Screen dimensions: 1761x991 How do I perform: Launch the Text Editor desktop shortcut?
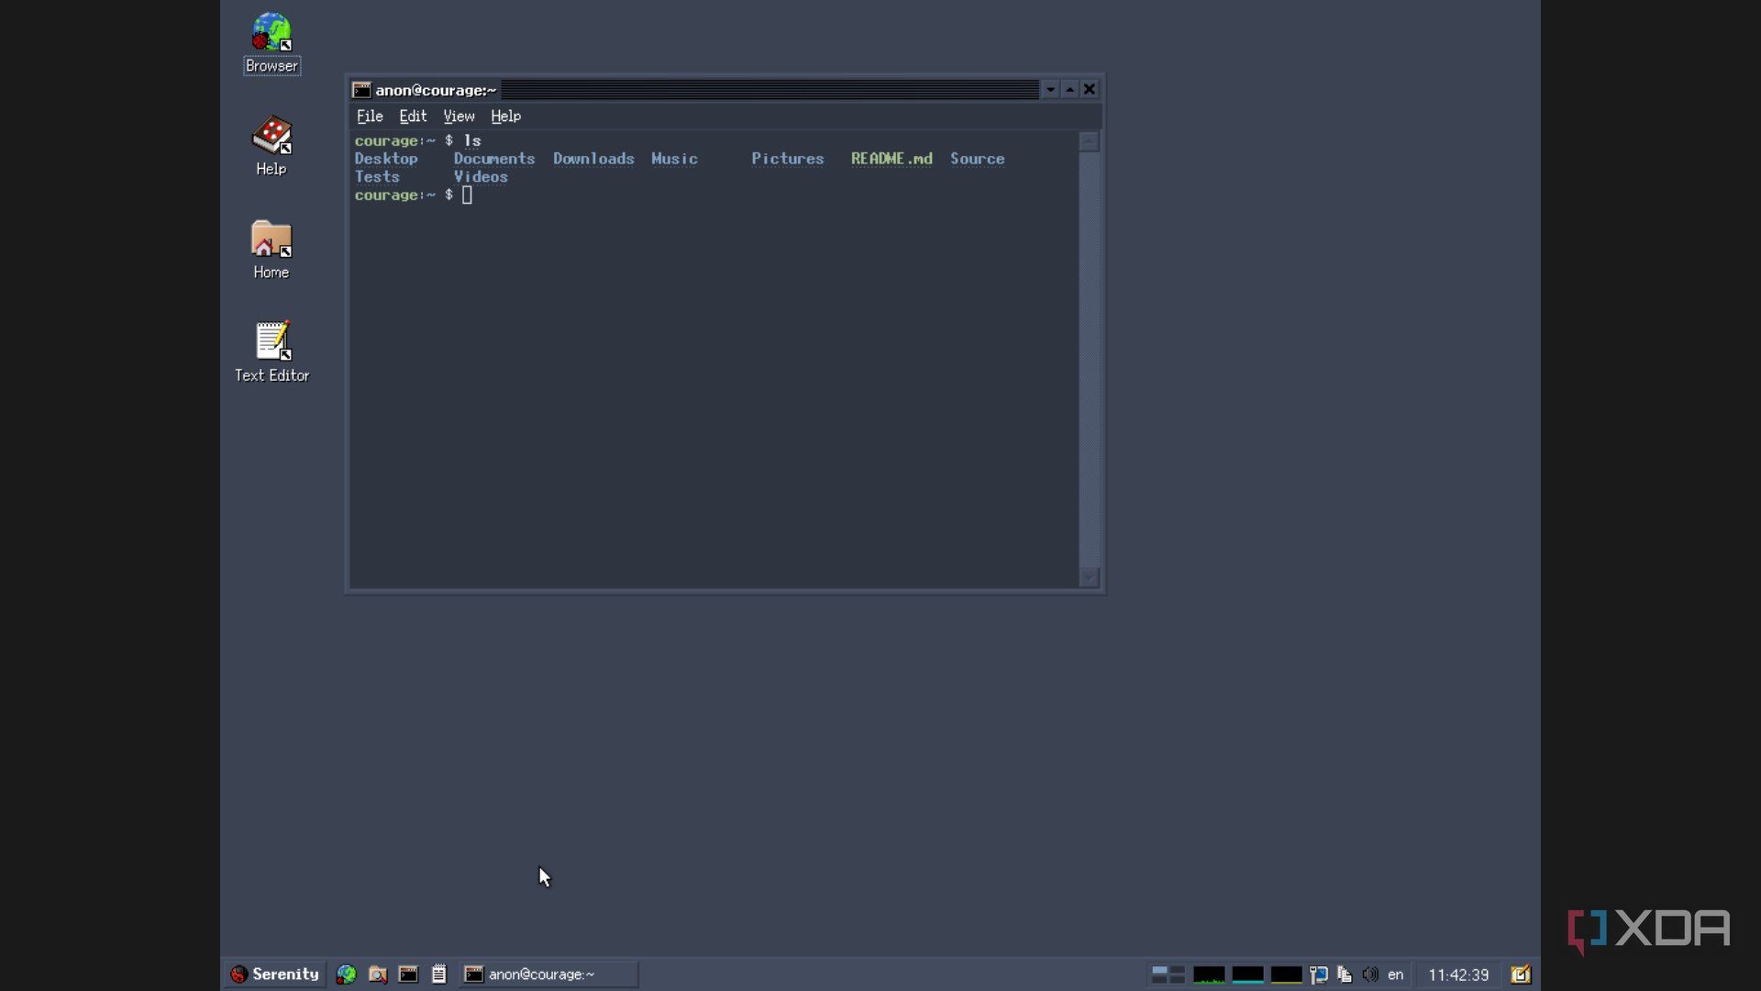[271, 352]
